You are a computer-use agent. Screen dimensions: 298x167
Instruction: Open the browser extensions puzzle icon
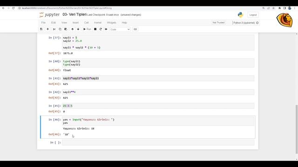pos(279,8)
